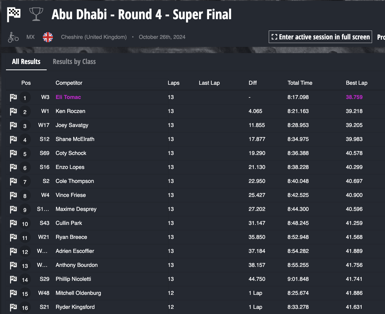Click the trophy icon beside the title

point(36,14)
